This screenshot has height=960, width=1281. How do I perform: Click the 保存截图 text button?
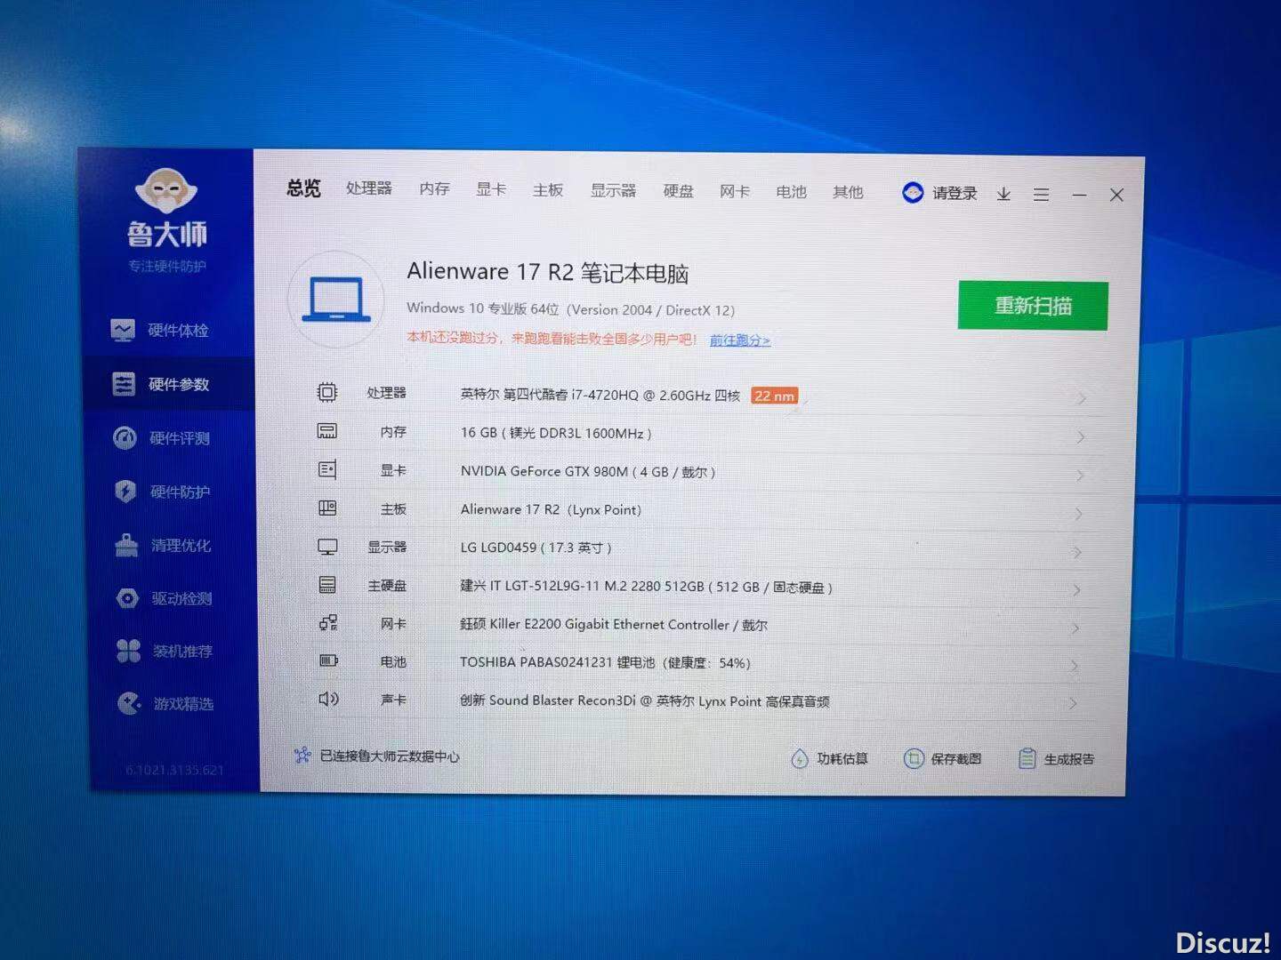coord(955,758)
